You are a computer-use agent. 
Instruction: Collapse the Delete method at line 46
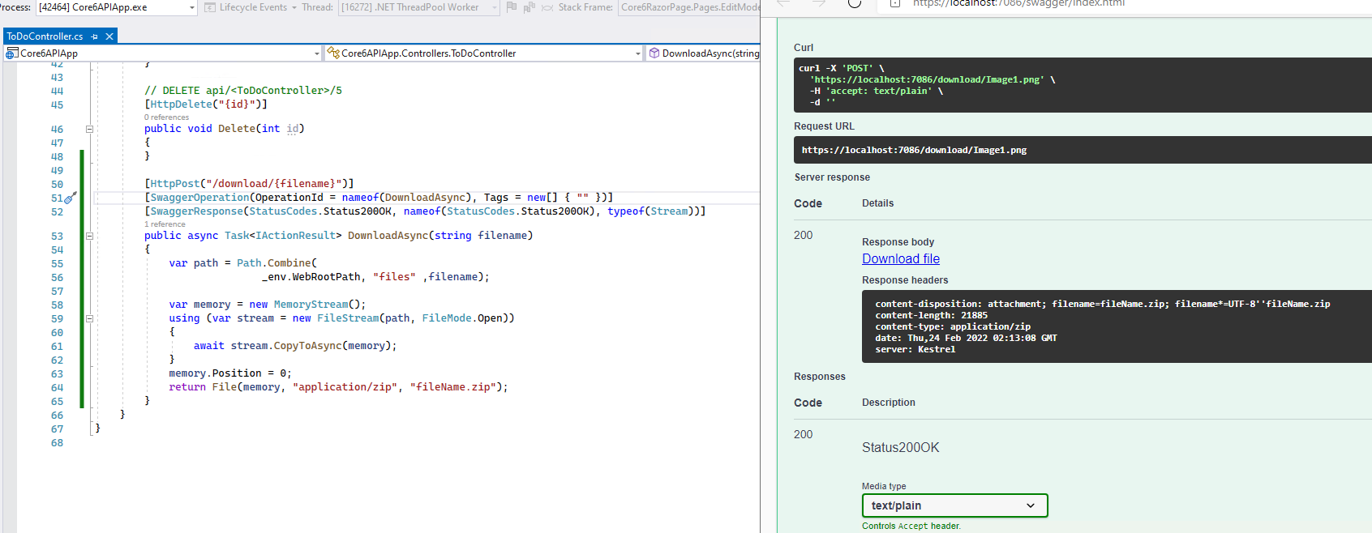(x=90, y=129)
